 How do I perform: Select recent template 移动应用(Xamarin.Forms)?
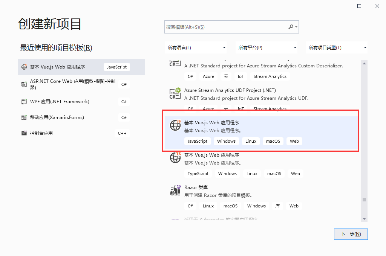[81, 117]
